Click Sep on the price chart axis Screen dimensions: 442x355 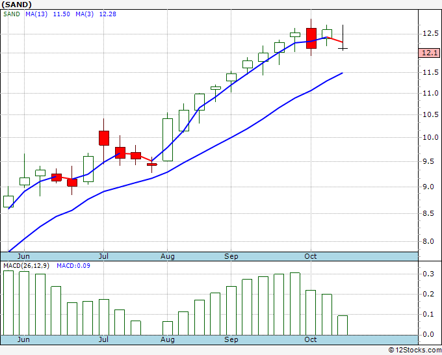coord(231,256)
